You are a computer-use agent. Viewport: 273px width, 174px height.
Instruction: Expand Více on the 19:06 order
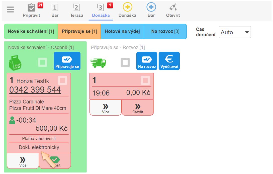(x=106, y=108)
